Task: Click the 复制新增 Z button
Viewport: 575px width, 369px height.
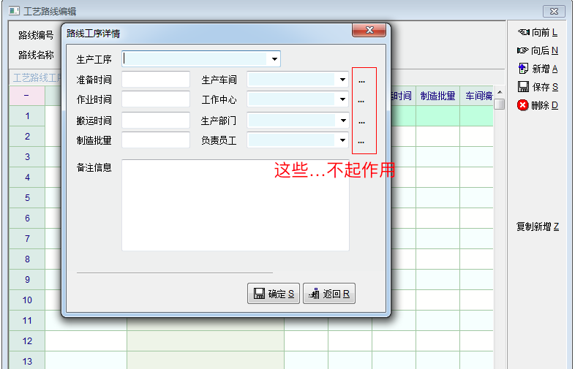Action: [538, 227]
